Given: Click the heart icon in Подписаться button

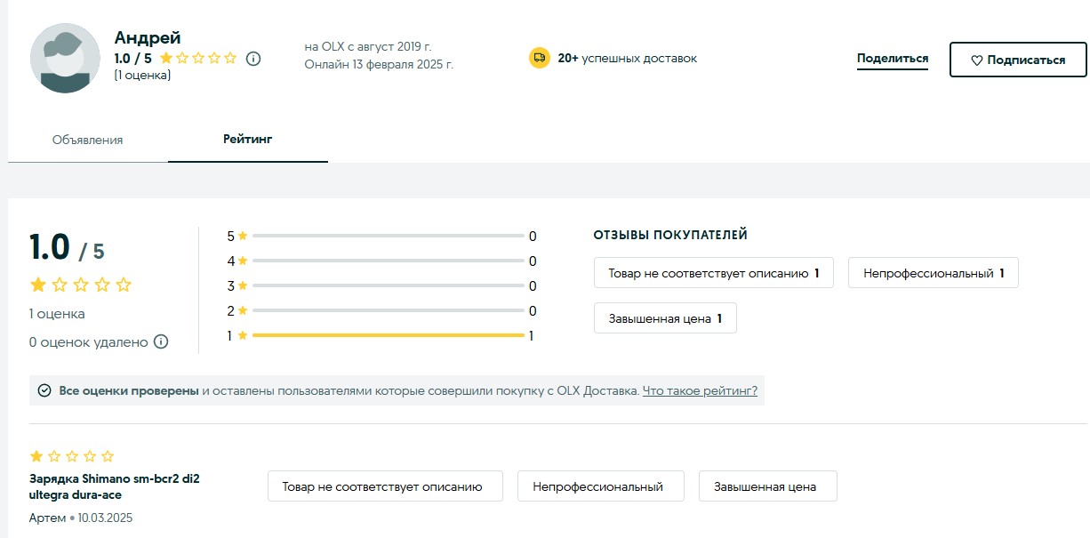Looking at the screenshot, I should click(976, 60).
